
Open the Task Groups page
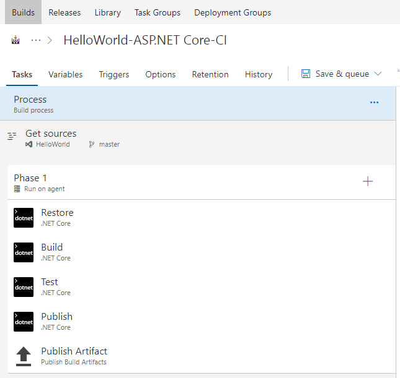point(158,12)
